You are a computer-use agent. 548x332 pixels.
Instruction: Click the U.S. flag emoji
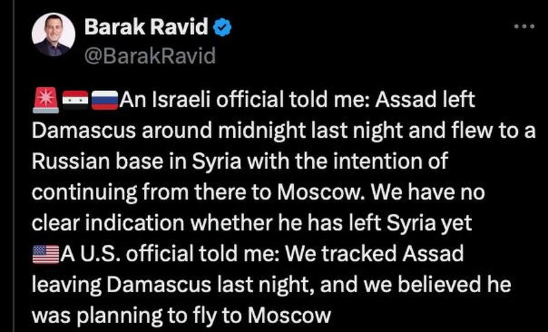pos(45,255)
